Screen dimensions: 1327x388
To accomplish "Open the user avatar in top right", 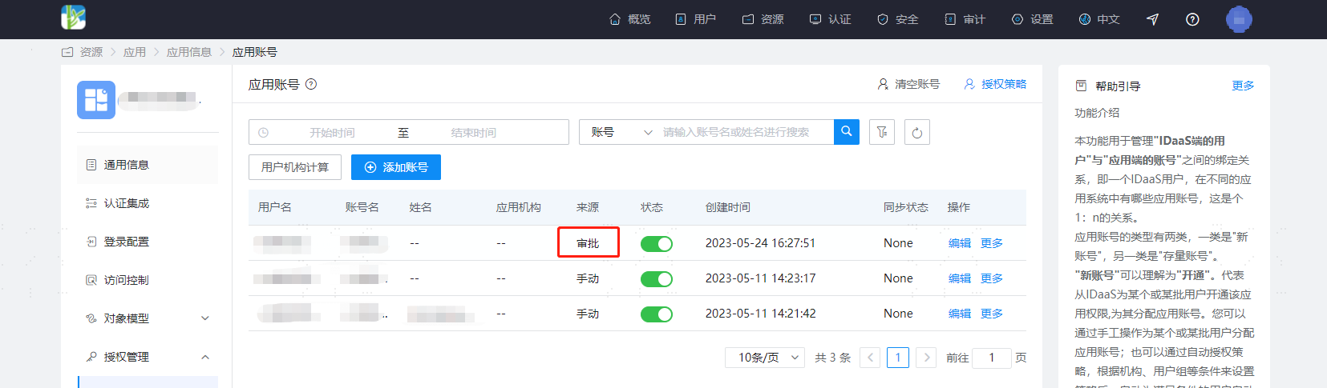I will pos(1239,19).
